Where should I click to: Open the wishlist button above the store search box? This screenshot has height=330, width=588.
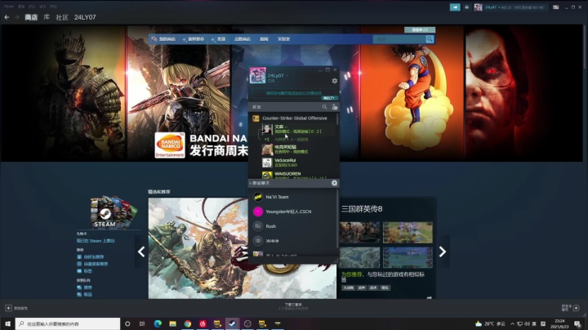click(420, 29)
